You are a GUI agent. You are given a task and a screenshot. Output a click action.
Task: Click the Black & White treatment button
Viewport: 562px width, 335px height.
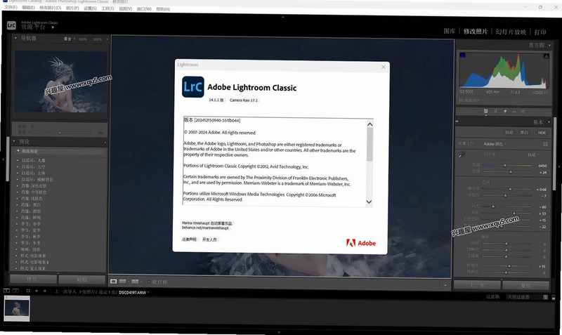pos(524,133)
